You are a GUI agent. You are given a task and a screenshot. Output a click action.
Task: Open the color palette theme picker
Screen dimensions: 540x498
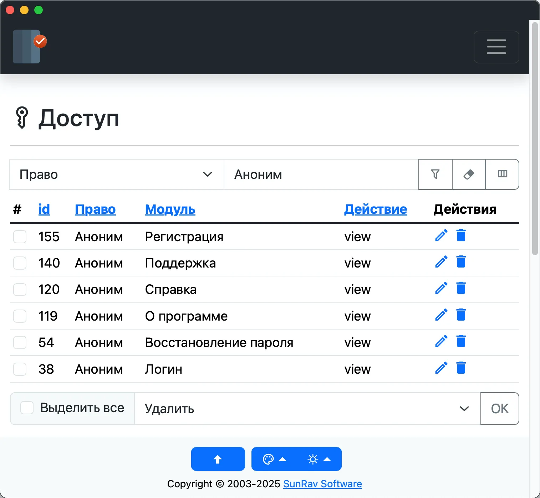(x=268, y=459)
